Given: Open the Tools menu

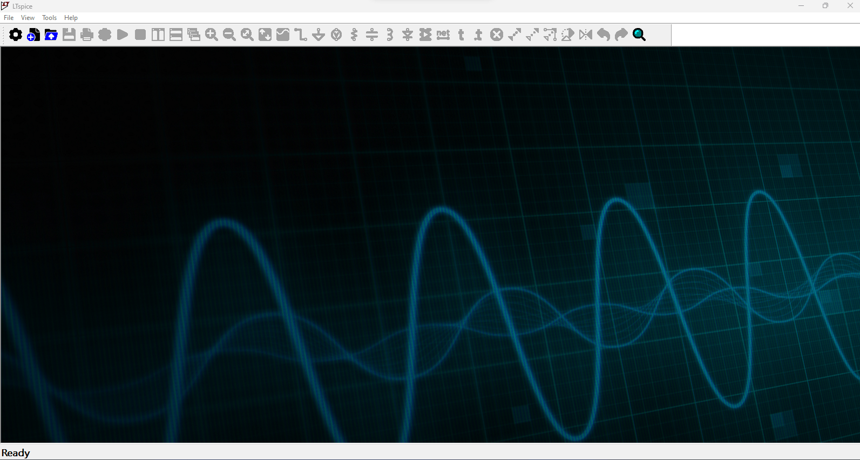Looking at the screenshot, I should pyautogui.click(x=50, y=18).
